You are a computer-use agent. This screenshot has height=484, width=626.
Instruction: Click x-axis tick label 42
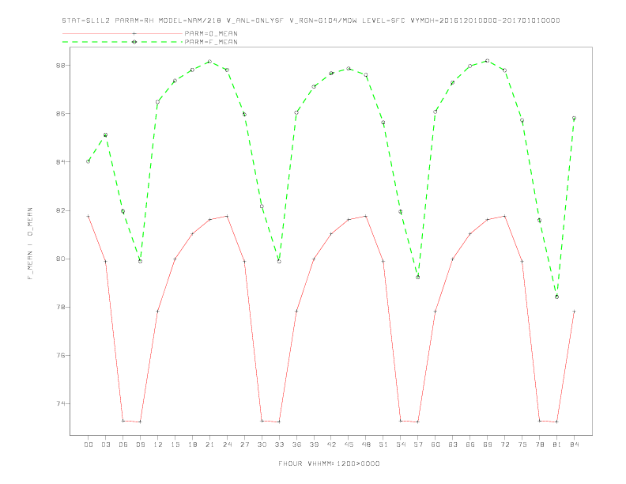331,444
